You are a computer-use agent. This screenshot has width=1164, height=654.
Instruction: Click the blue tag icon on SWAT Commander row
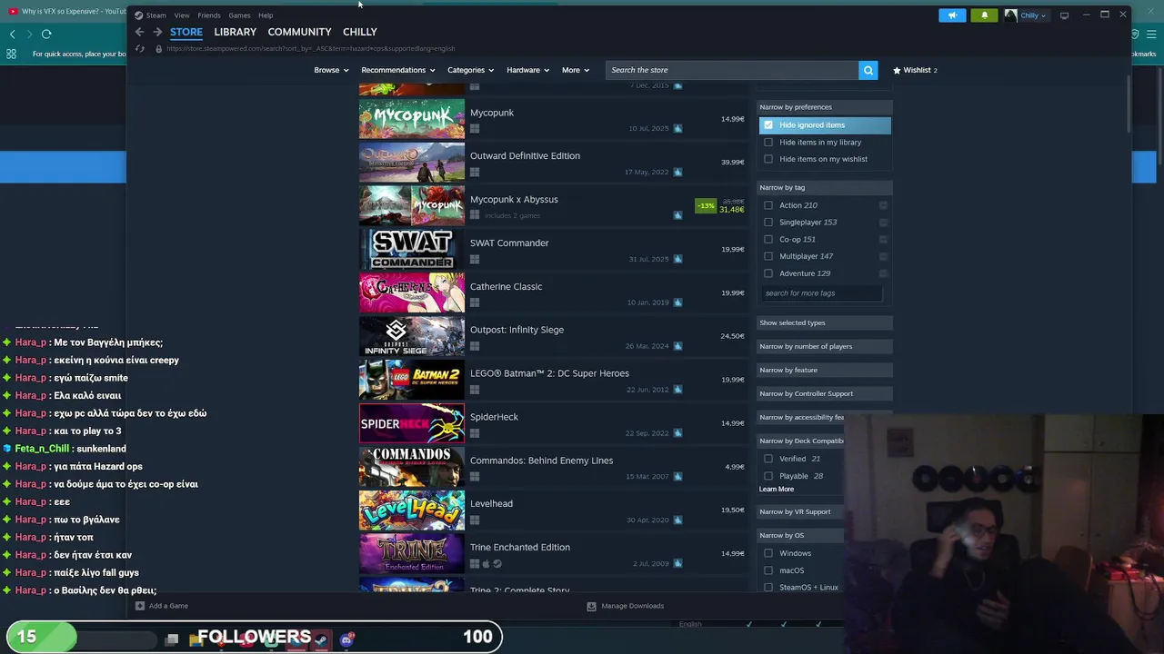677,259
